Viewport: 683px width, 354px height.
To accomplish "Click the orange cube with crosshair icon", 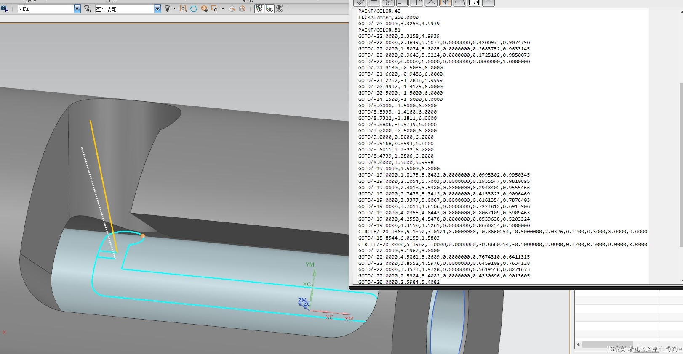I will [204, 9].
